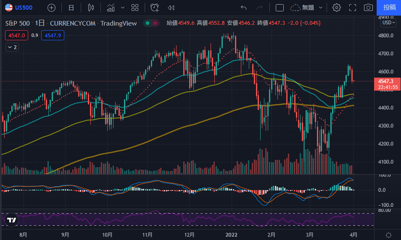Expand the indicators favorites dropdown arrow
The width and height of the screenshot is (401, 240).
[x=123, y=8]
